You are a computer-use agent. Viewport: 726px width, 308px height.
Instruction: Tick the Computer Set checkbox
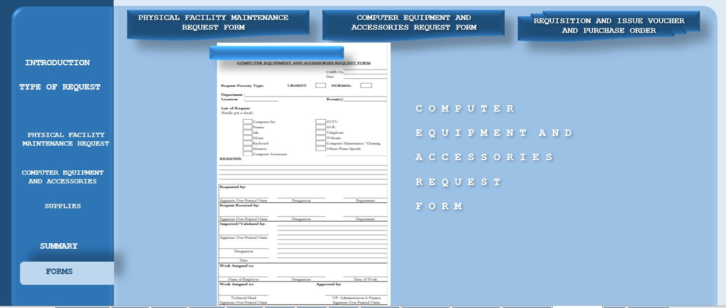coord(247,122)
